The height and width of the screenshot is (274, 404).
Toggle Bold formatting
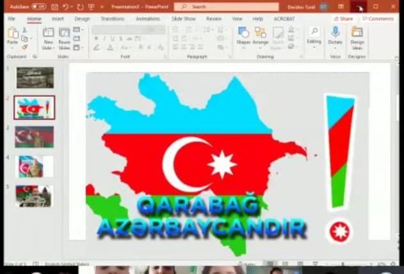(x=96, y=38)
